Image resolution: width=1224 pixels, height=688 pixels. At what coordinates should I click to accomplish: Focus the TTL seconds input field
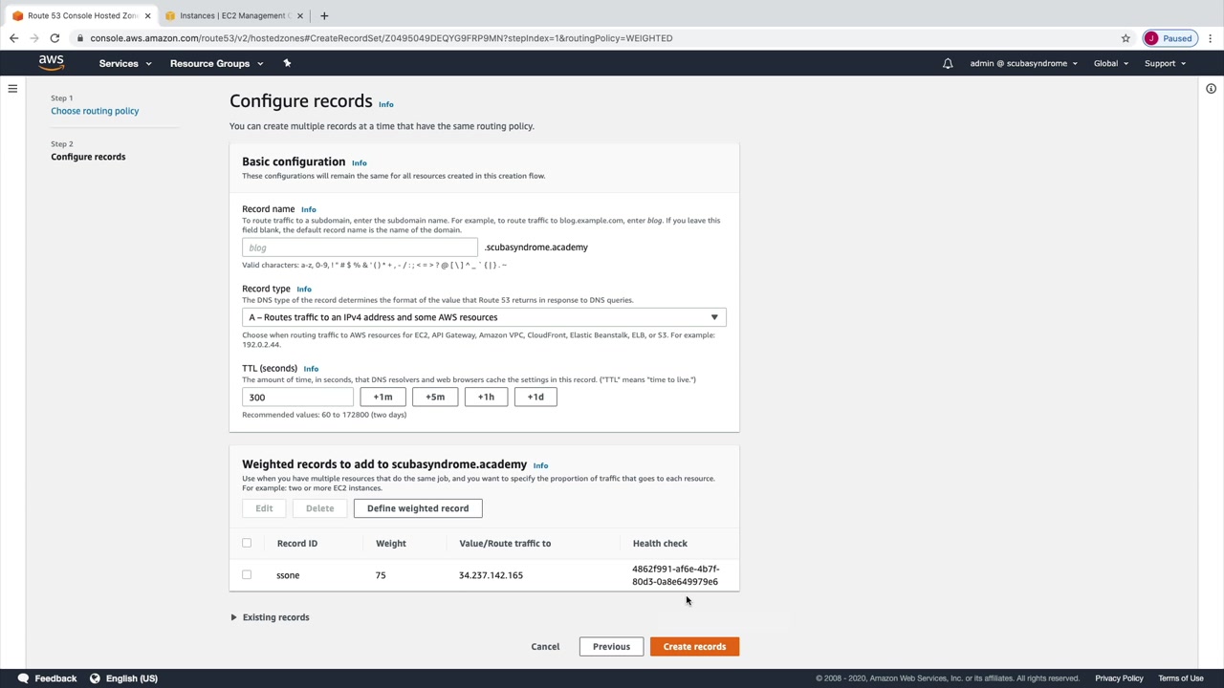(297, 397)
